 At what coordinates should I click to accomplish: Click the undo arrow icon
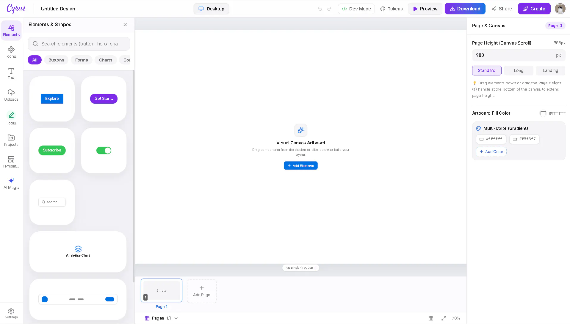[320, 9]
